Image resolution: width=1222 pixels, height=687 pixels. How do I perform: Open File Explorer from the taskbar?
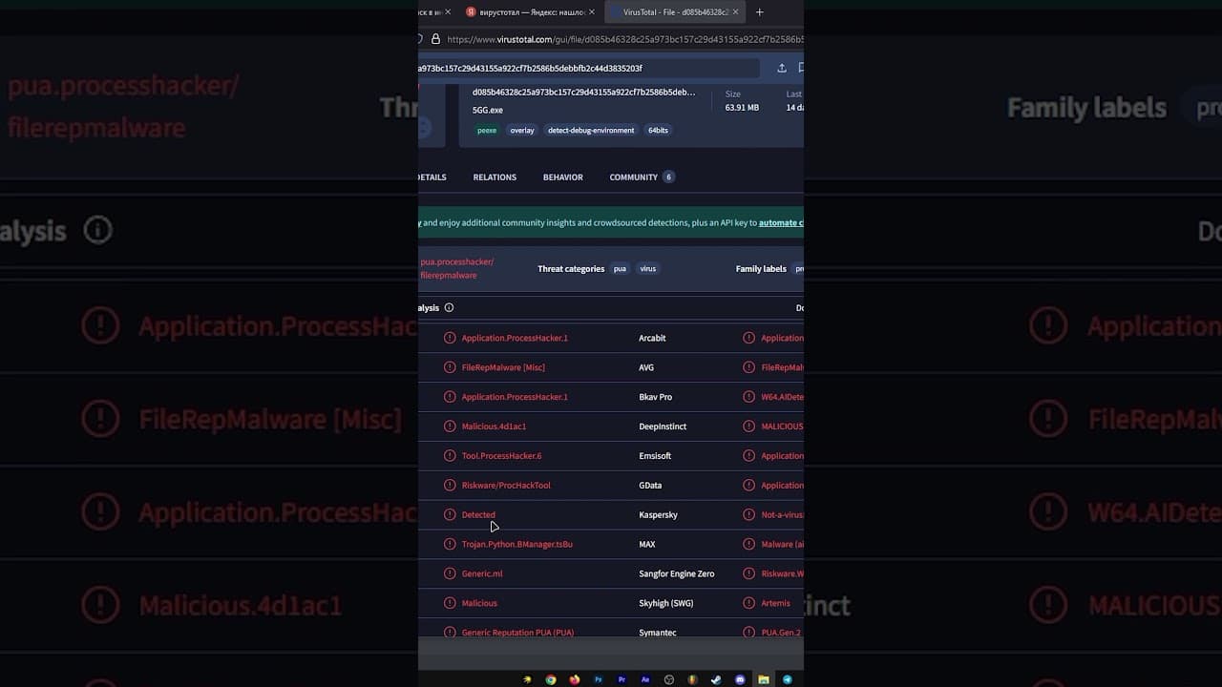pos(764,679)
